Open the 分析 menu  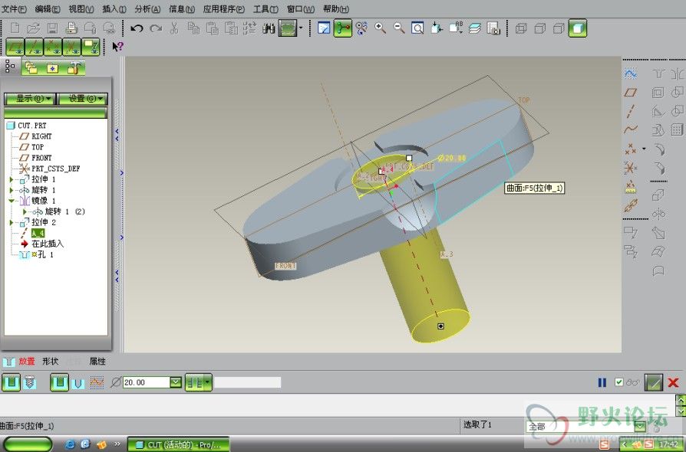point(147,8)
